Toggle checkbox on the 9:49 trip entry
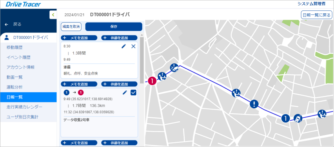Image resolution: width=334 pixels, height=147 pixels. [133, 93]
